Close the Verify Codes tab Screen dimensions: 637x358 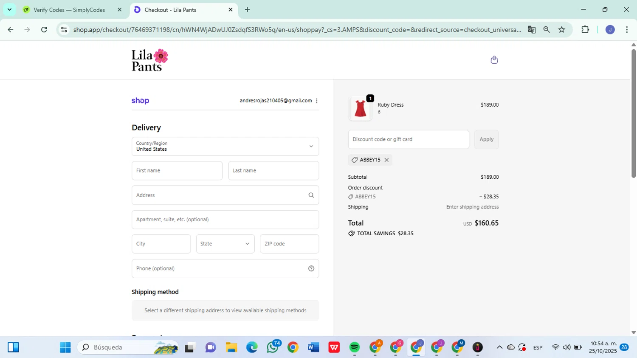[119, 9]
